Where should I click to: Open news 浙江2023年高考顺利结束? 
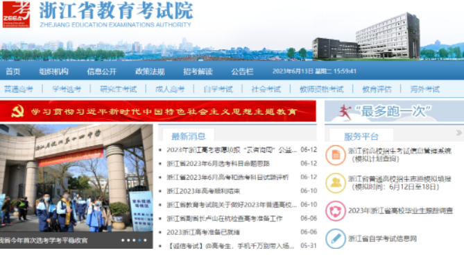pyautogui.click(x=203, y=191)
